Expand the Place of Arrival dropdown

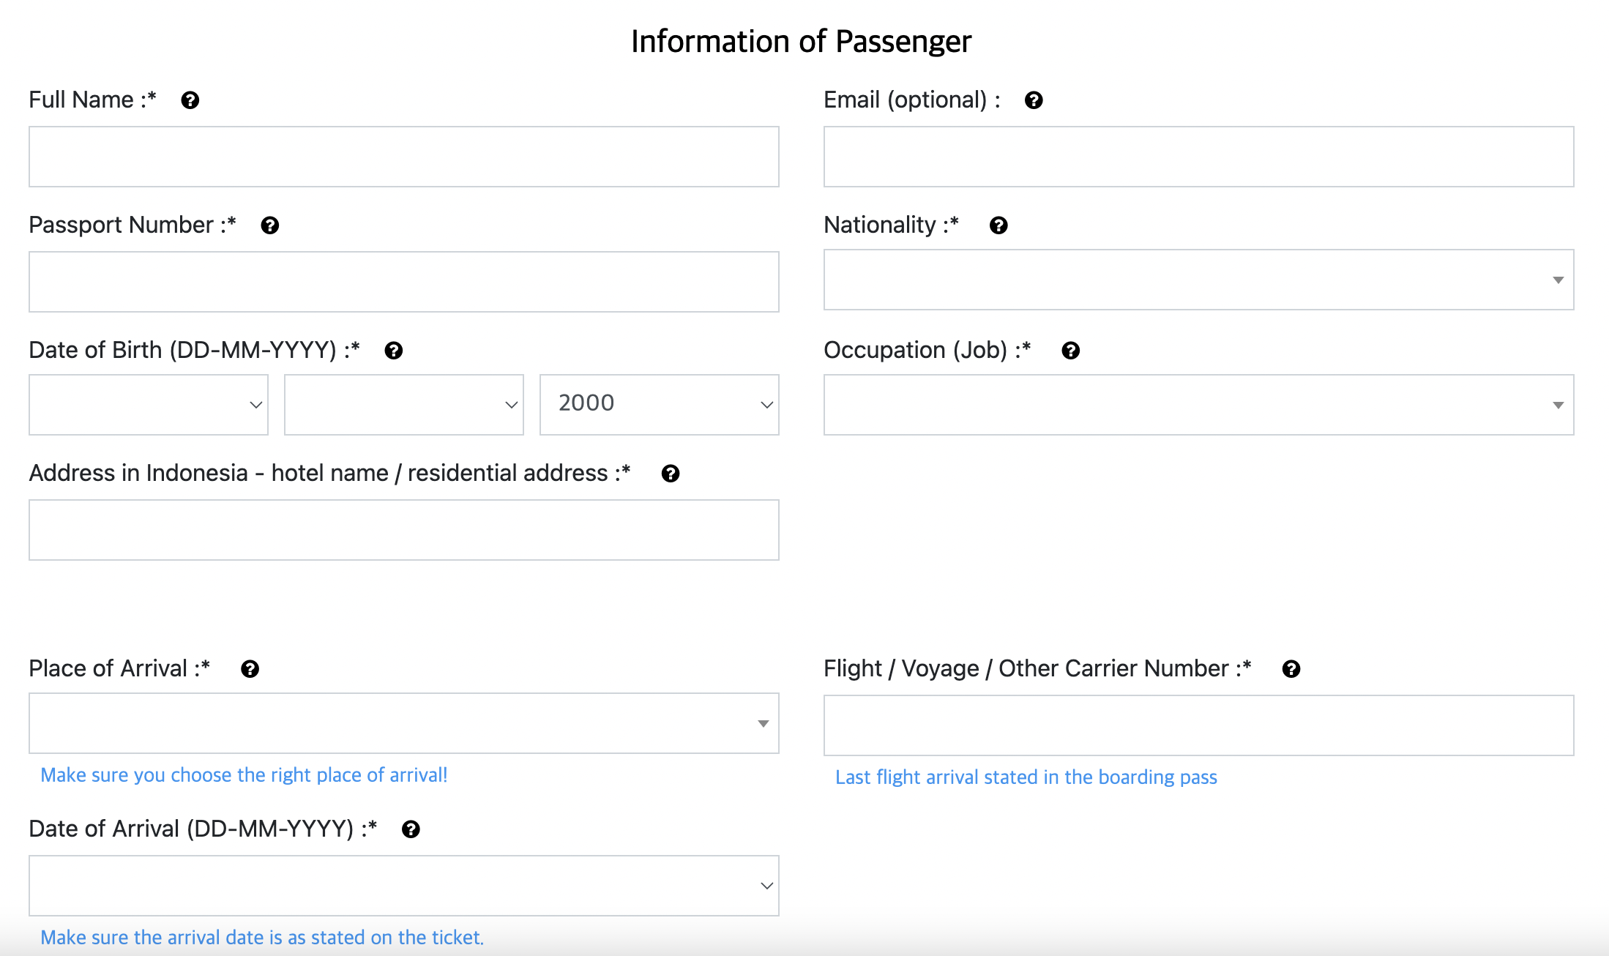pos(403,723)
